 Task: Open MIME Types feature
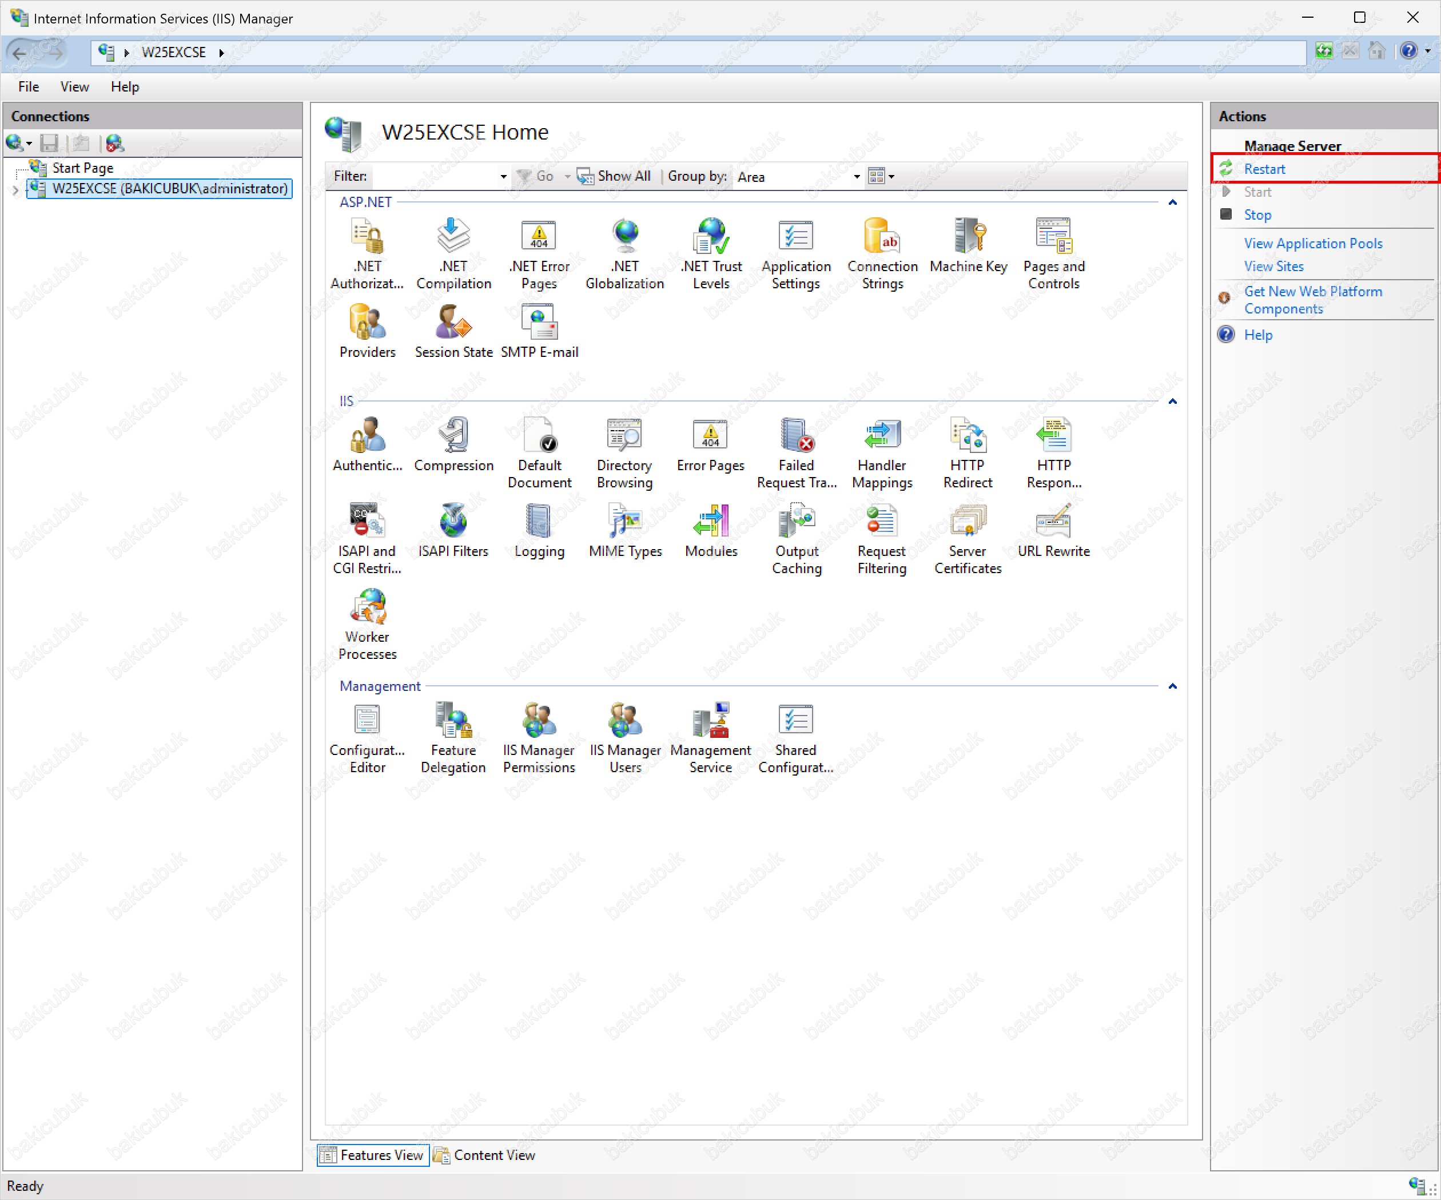coord(625,530)
